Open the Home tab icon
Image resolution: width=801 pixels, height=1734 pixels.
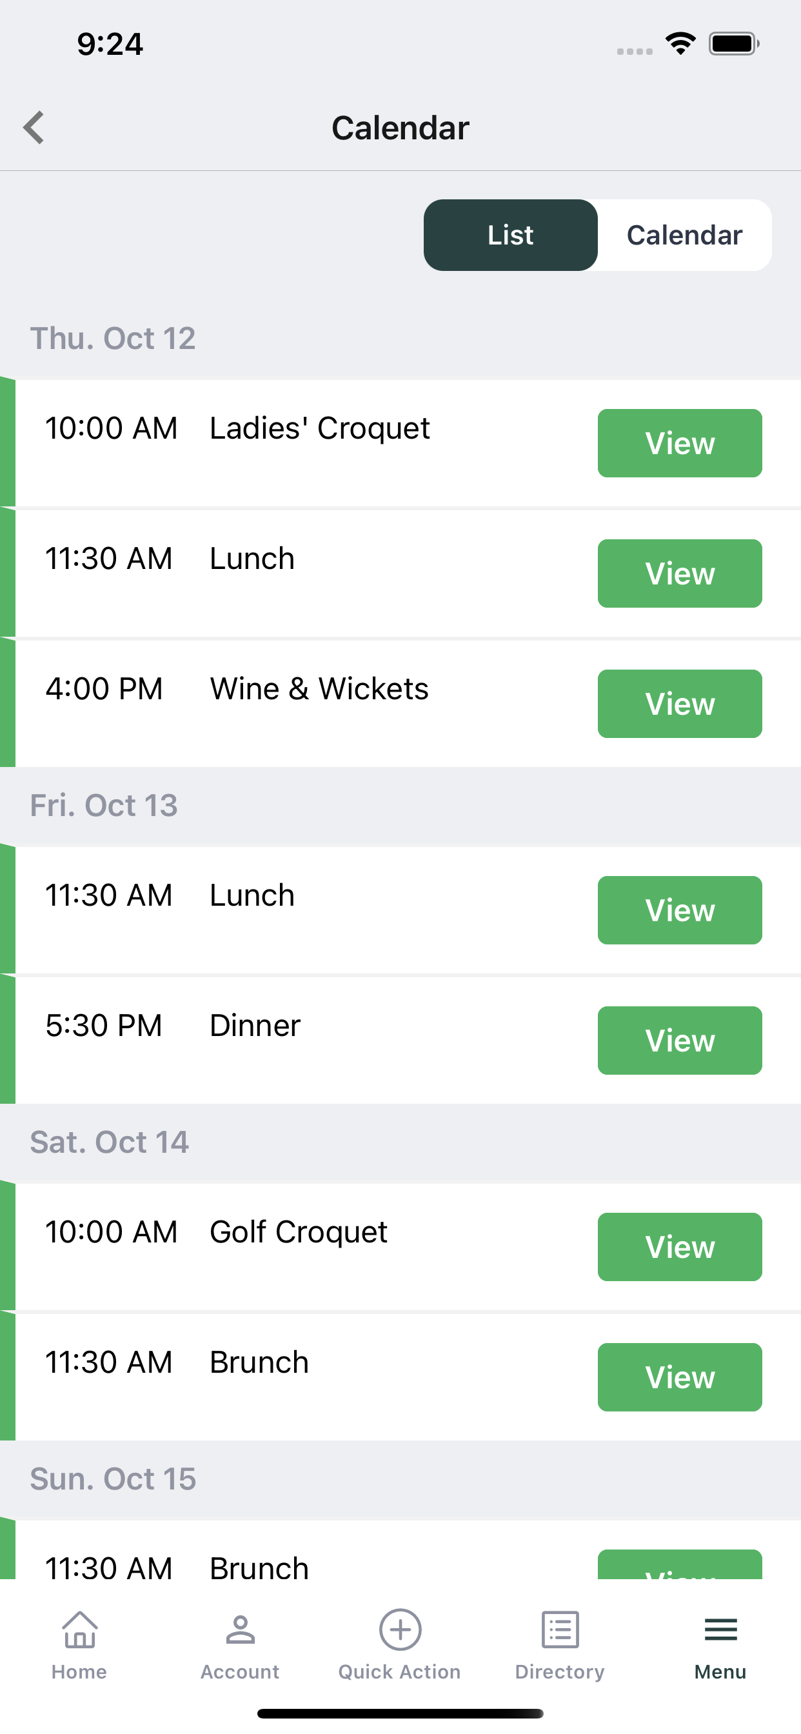pos(79,1629)
